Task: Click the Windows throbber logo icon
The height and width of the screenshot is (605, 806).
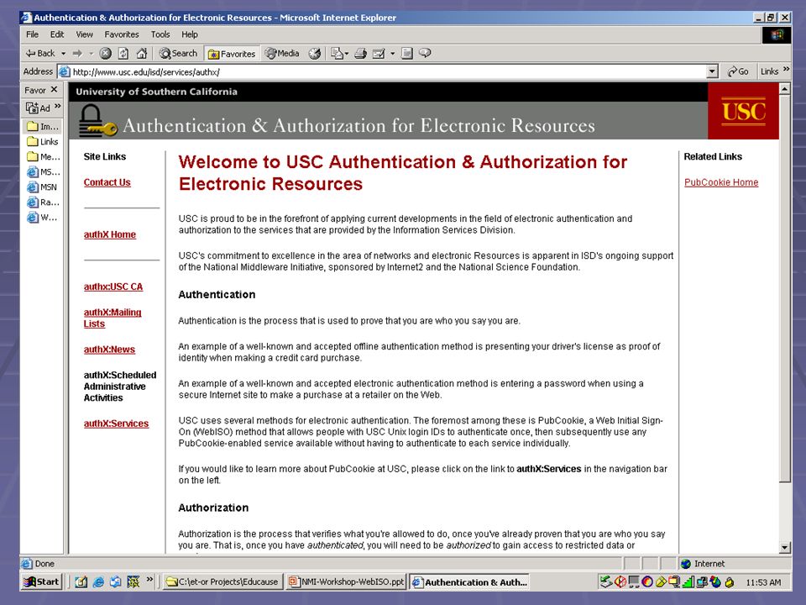Action: click(777, 34)
